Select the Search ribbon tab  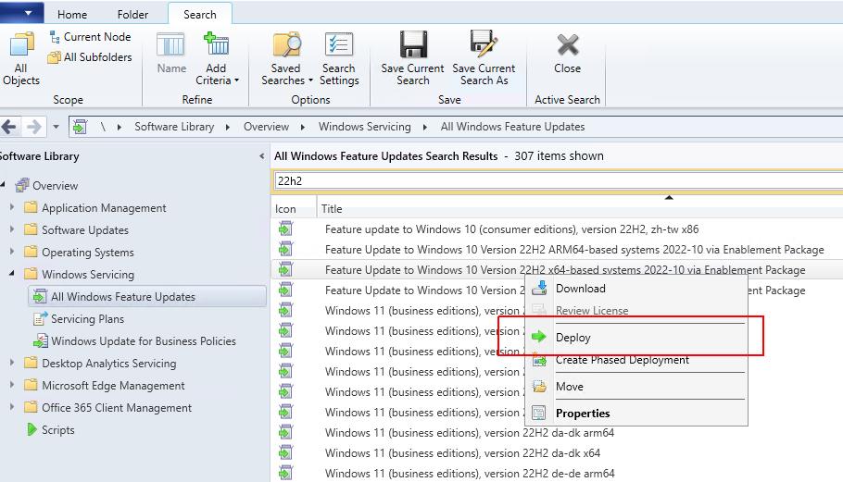click(200, 14)
